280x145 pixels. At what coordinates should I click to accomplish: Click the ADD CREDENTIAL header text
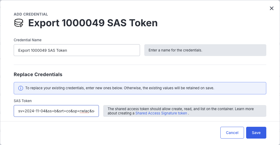pos(31,14)
